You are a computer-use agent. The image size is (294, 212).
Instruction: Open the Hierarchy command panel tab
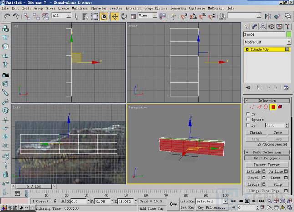point(263,26)
